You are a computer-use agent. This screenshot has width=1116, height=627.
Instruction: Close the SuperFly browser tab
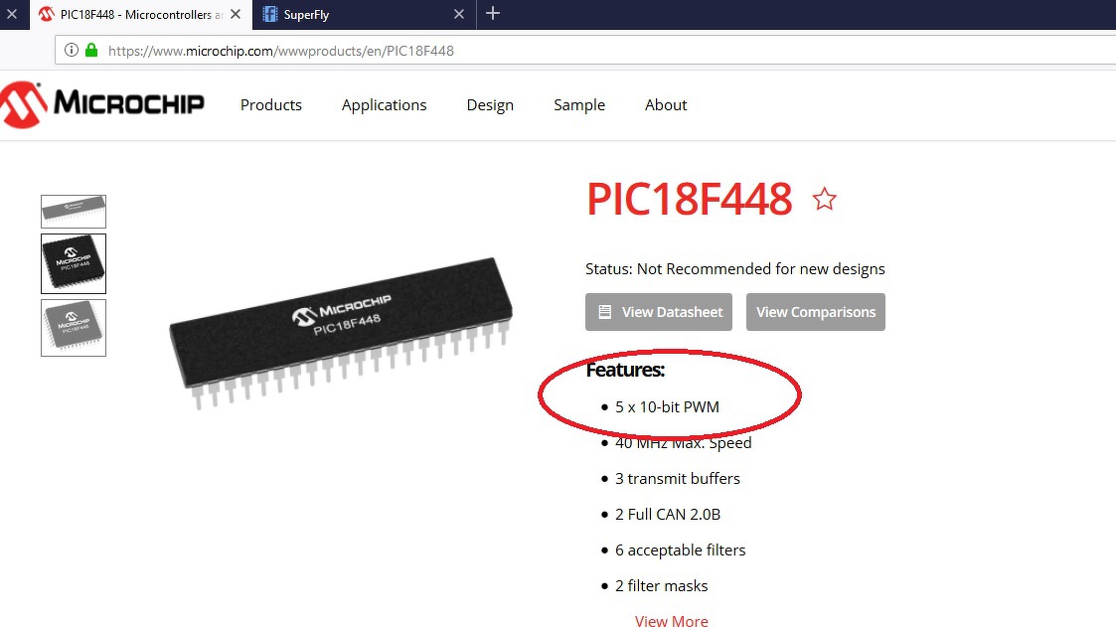coord(459,14)
